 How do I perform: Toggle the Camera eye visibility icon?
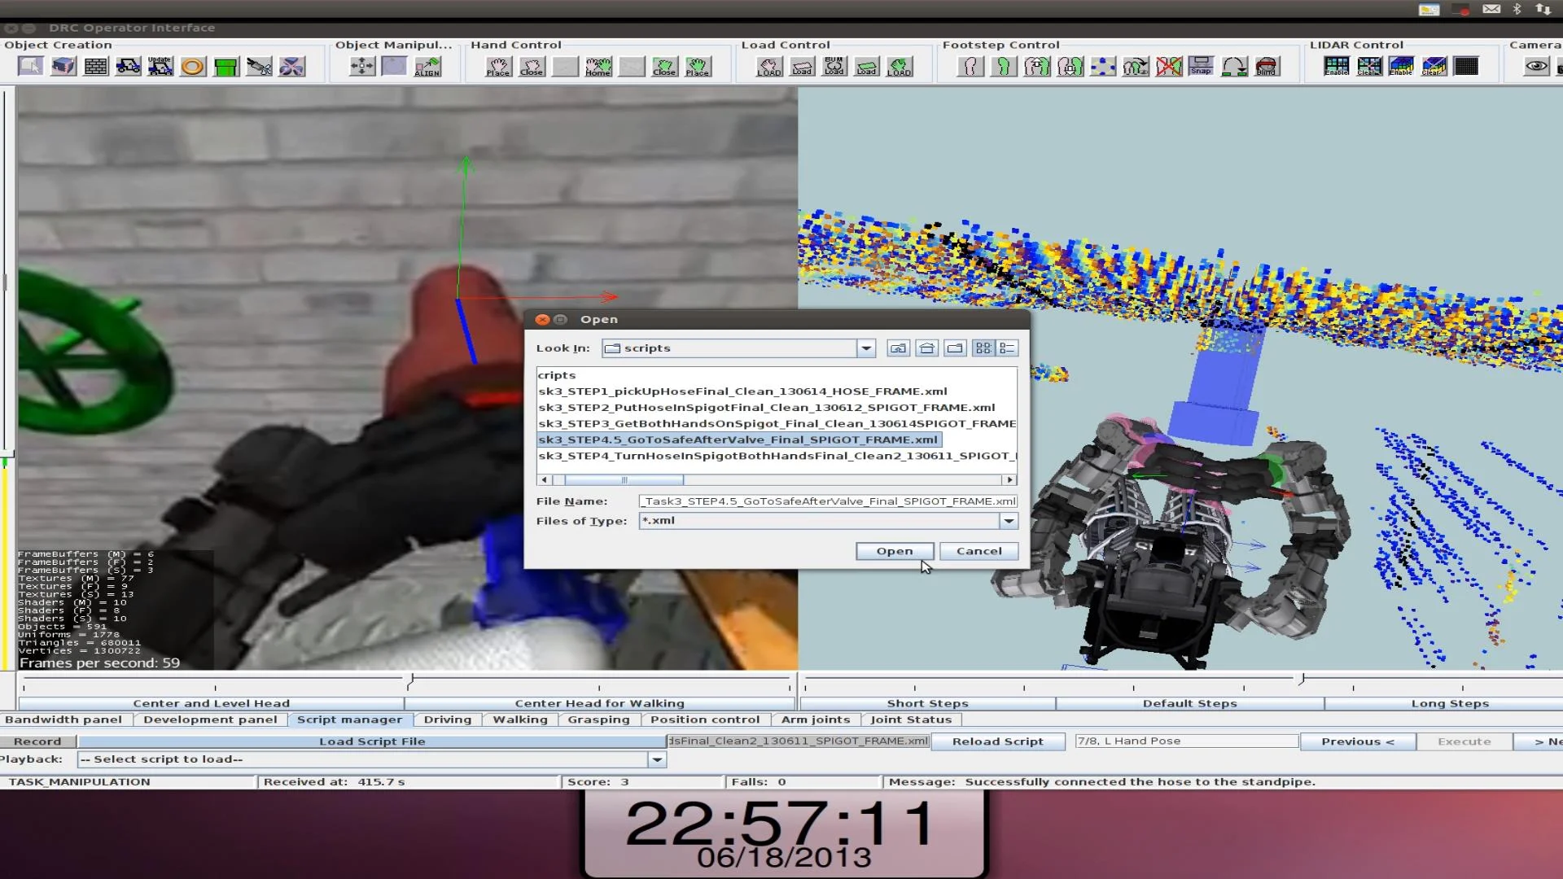1536,67
